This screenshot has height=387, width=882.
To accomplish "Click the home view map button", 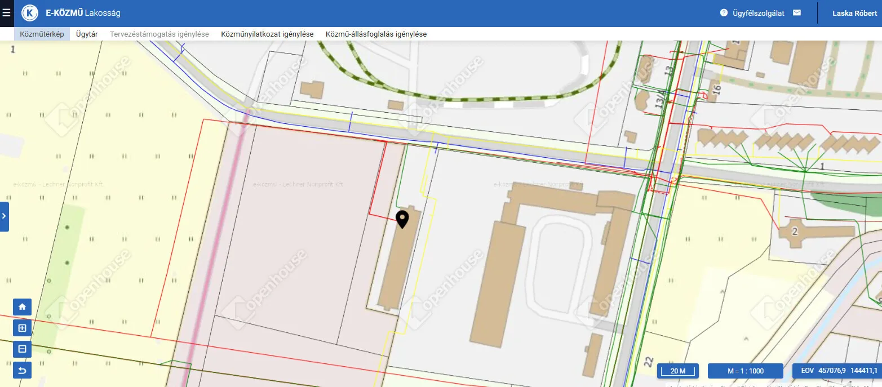I will [23, 307].
